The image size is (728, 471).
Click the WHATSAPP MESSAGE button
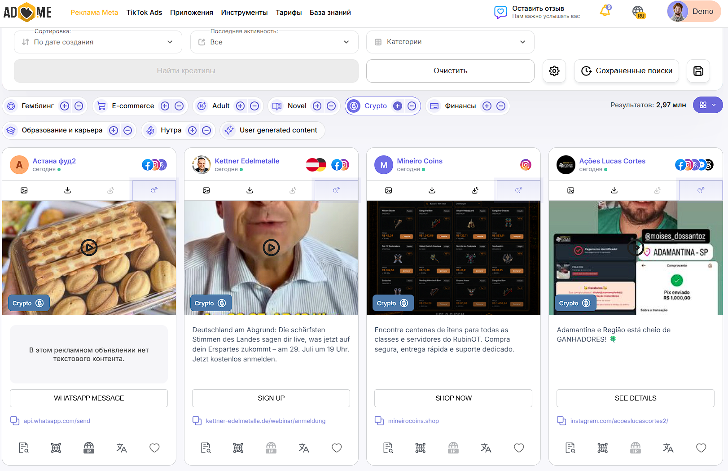(89, 398)
